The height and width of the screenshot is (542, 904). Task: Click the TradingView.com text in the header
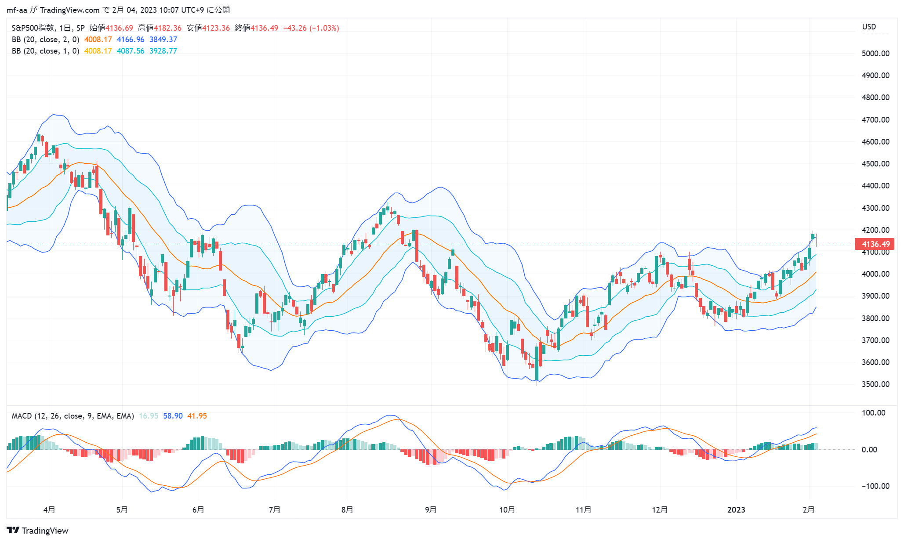[x=69, y=10]
